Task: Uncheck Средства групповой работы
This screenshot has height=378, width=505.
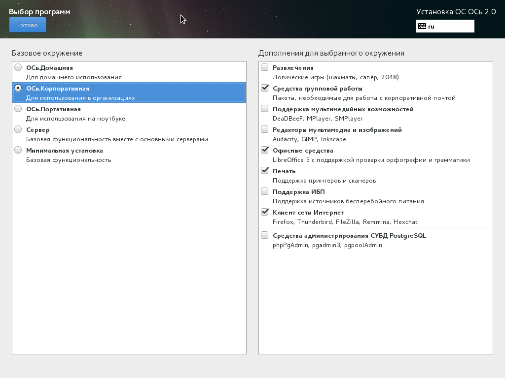Action: (265, 88)
